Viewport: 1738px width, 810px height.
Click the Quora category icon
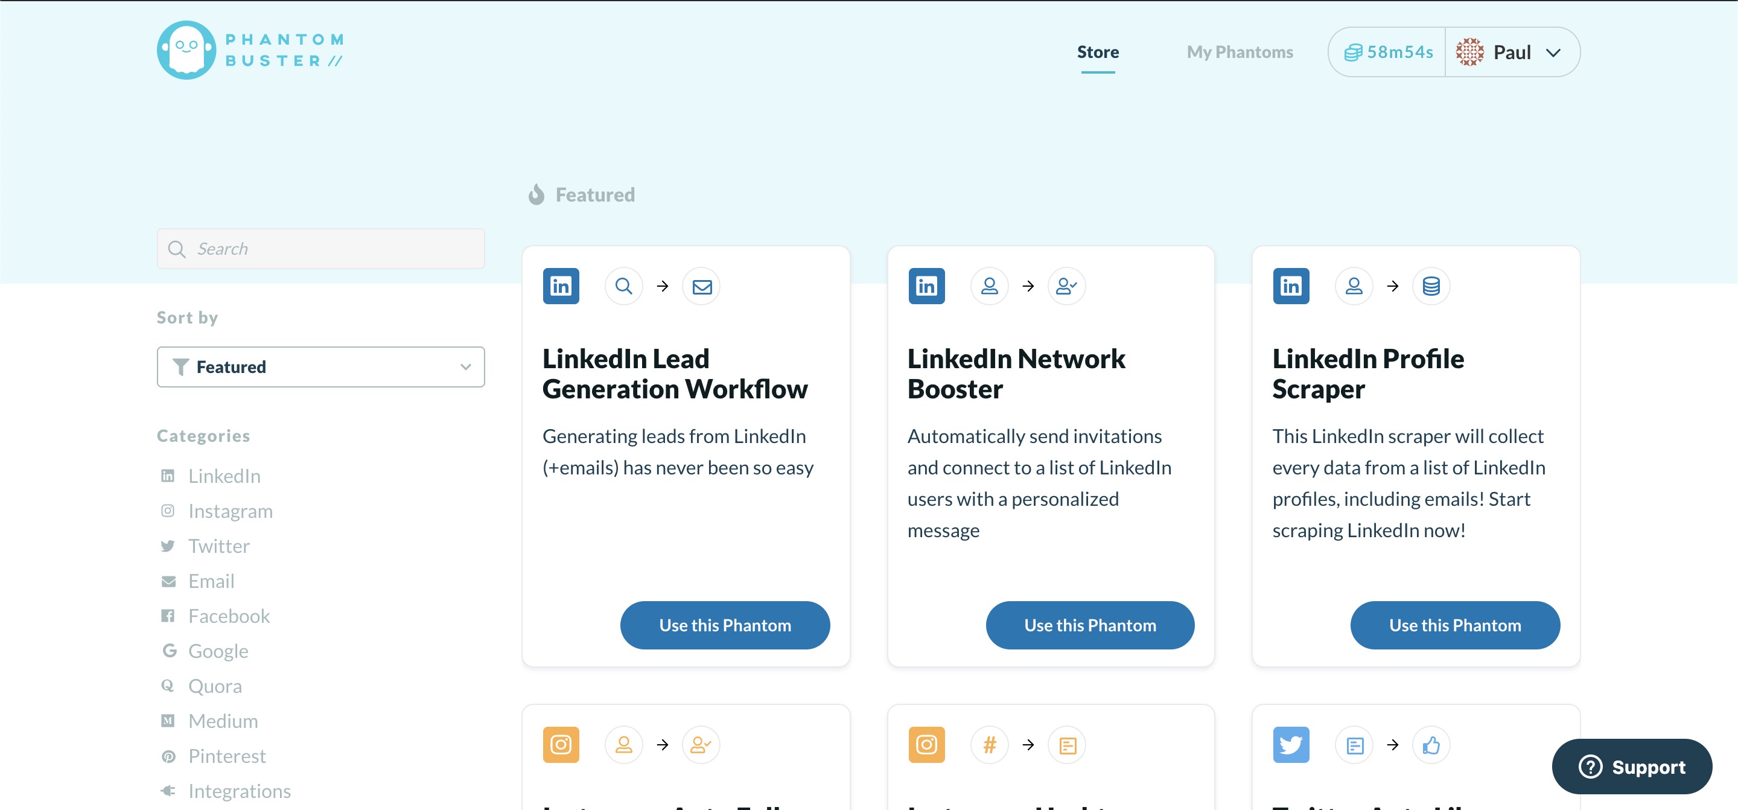click(168, 686)
